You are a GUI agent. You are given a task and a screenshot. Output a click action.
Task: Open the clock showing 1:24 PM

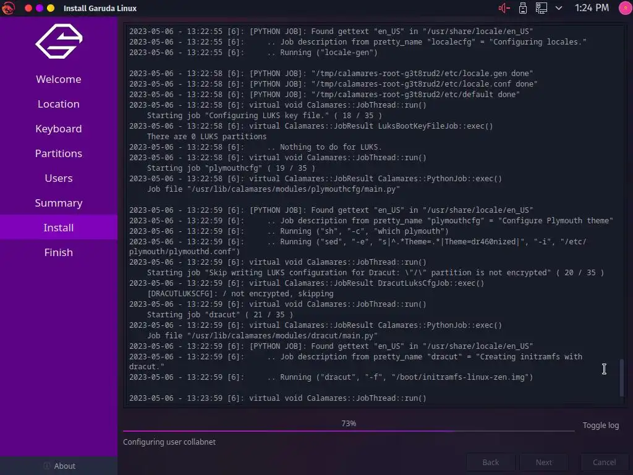(592, 8)
